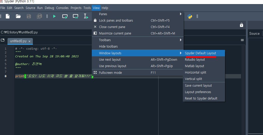The width and height of the screenshot is (263, 135).
Task: Click the Python path manager icon
Action: click(190, 16)
